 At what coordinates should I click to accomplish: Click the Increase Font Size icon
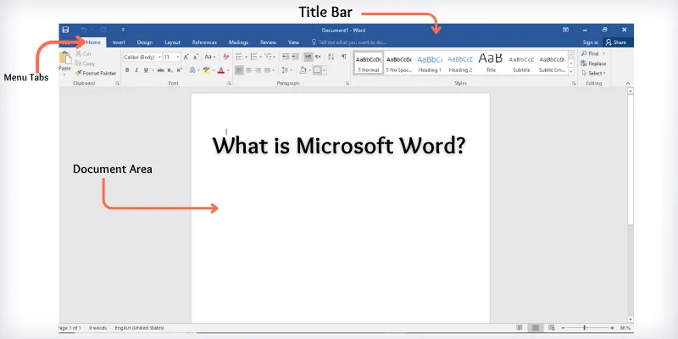coord(186,57)
